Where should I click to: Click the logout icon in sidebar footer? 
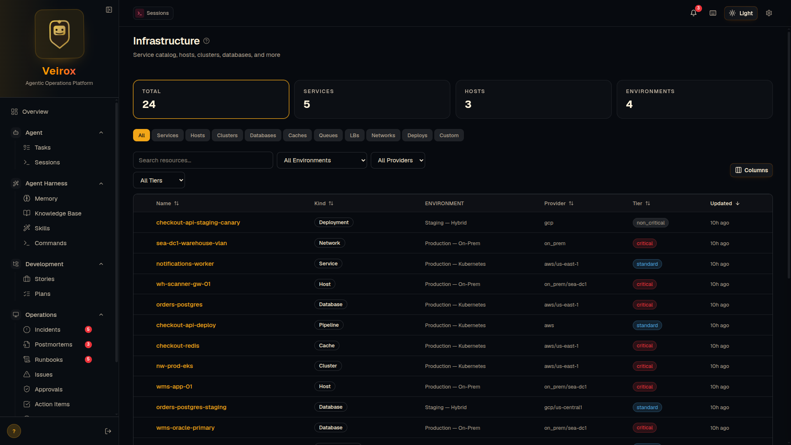[x=108, y=431]
